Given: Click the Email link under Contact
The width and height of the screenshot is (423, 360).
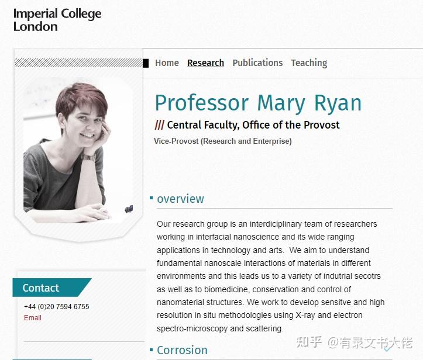Looking at the screenshot, I should pos(33,318).
